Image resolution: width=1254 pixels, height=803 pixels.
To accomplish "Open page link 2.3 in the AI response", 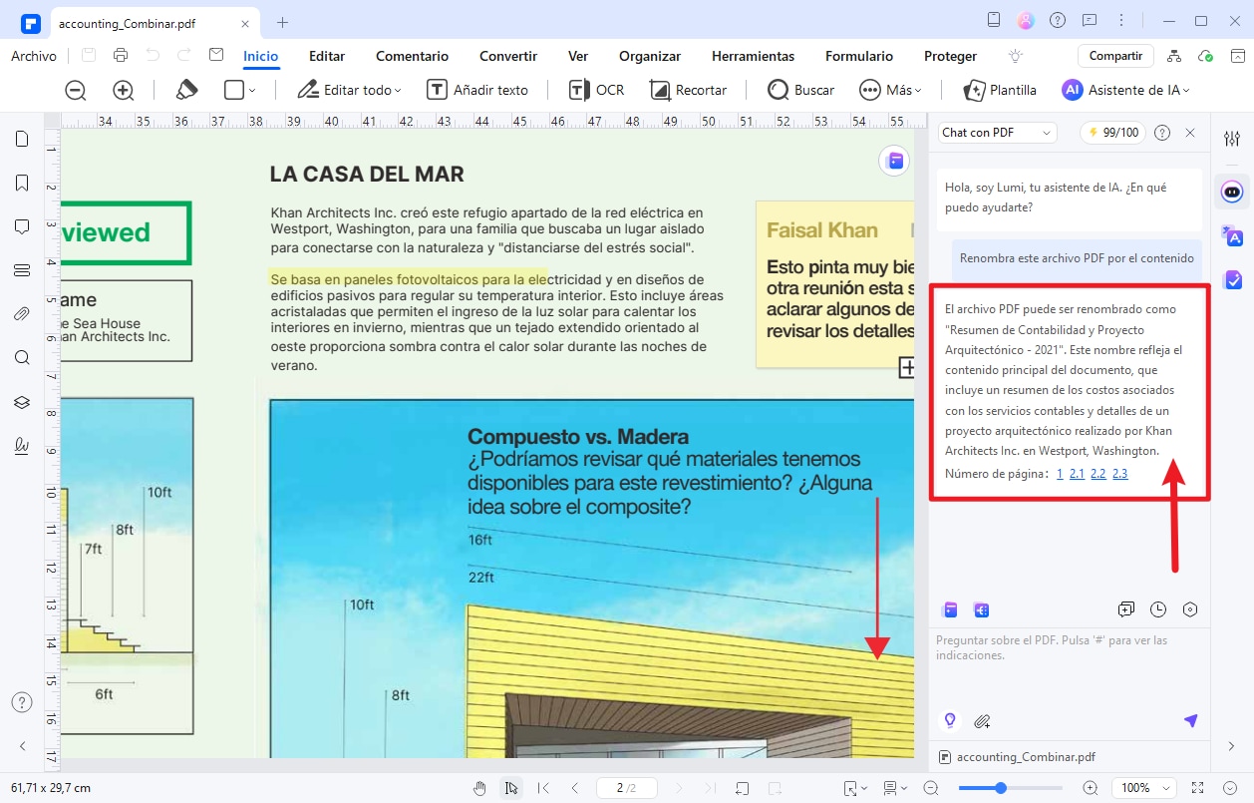I will 1120,474.
